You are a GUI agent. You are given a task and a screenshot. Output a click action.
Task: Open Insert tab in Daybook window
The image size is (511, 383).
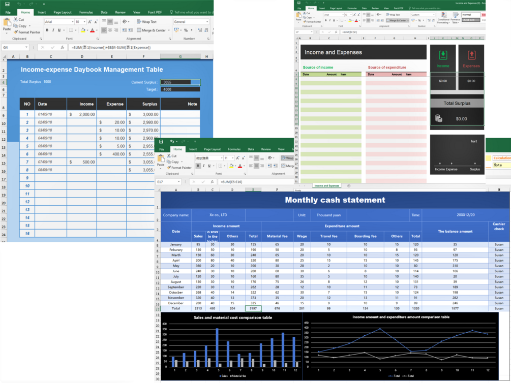[x=42, y=12]
